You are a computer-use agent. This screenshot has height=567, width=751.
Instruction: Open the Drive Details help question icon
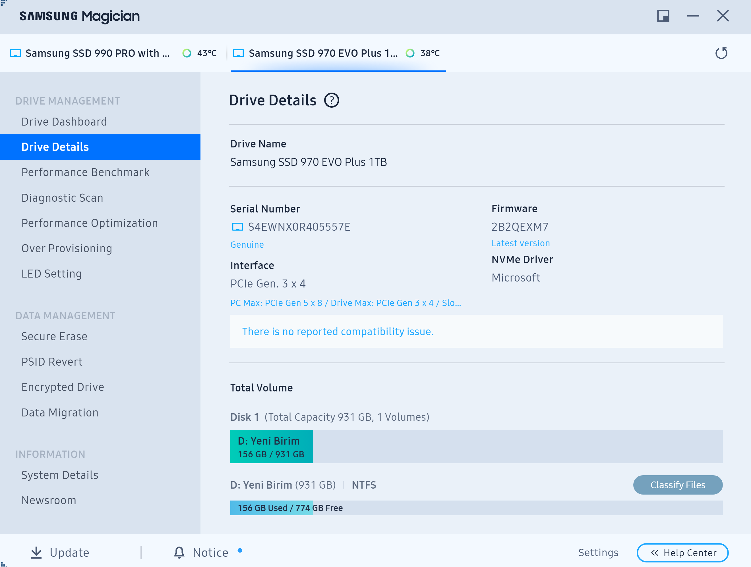(331, 100)
